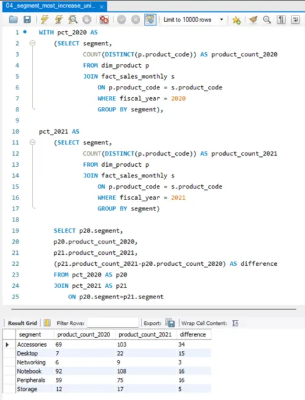
Task: Click the 75 value in Peripherals row
Action: click(x=120, y=380)
